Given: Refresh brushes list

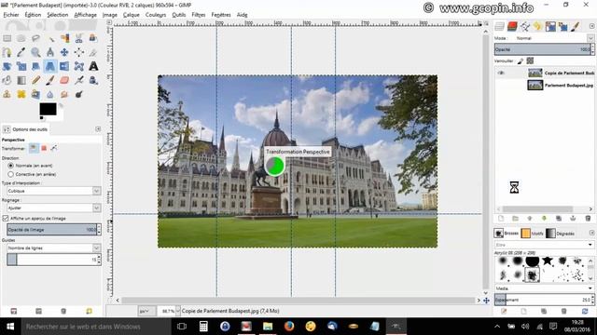Looking at the screenshot, I should coord(585,311).
